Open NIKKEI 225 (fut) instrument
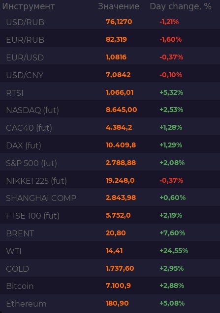This screenshot has height=313, width=220. (x=110, y=181)
